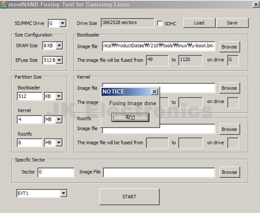Image resolution: width=260 pixels, height=213 pixels.
Task: Click the "SD/MMC Drive" label
Action: (x=29, y=23)
